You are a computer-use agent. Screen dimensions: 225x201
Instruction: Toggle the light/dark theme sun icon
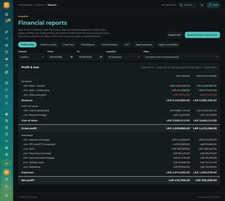(202, 5)
